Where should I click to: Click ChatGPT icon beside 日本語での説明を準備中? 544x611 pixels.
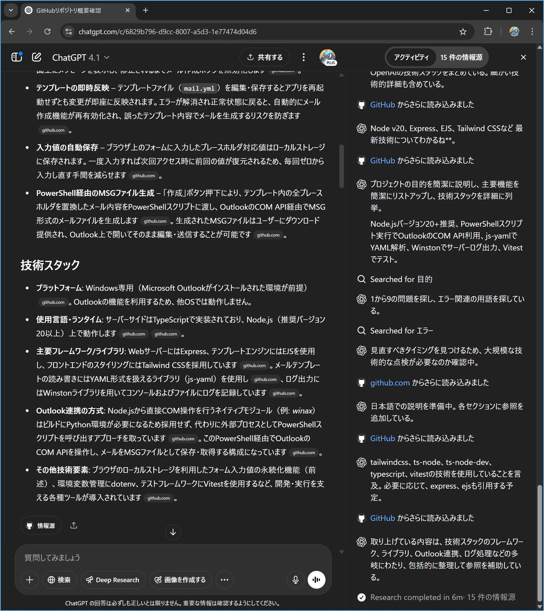(x=361, y=406)
